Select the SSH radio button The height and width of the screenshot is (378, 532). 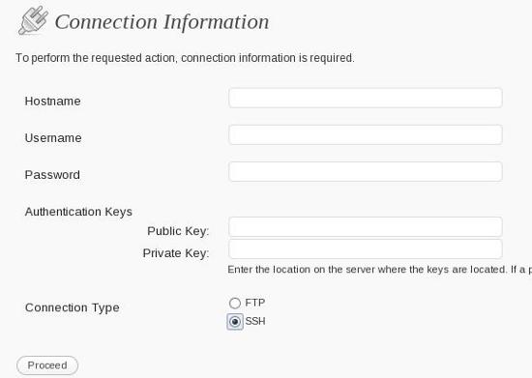pyautogui.click(x=235, y=321)
